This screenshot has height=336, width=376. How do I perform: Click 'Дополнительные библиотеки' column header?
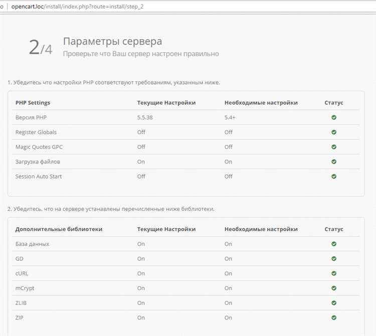click(x=59, y=229)
